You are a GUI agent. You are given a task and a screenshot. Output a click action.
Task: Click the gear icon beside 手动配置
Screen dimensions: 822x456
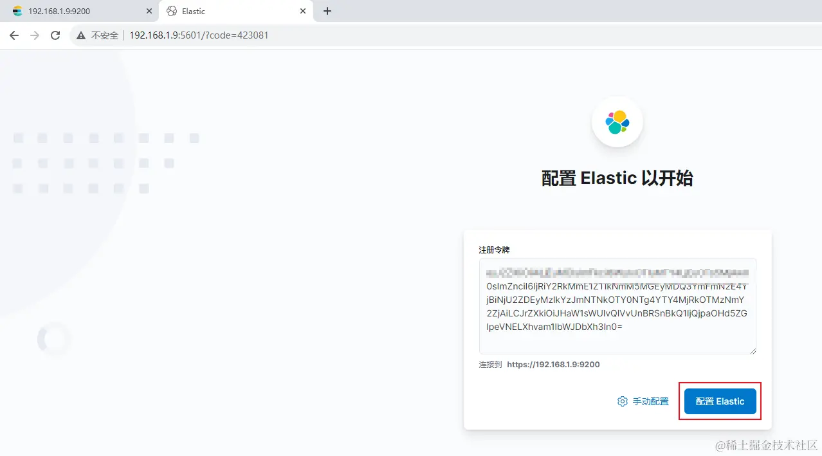point(622,401)
